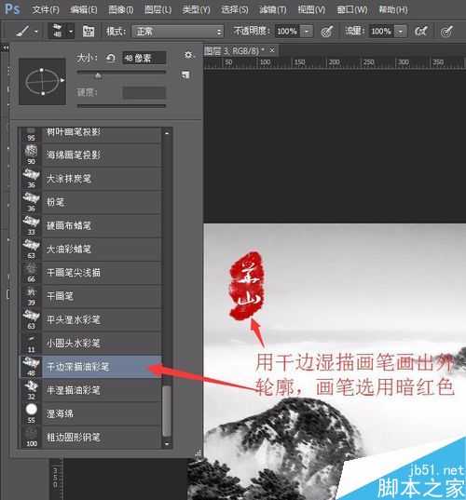
Task: Open the 编辑(E) menu
Action: [84, 10]
